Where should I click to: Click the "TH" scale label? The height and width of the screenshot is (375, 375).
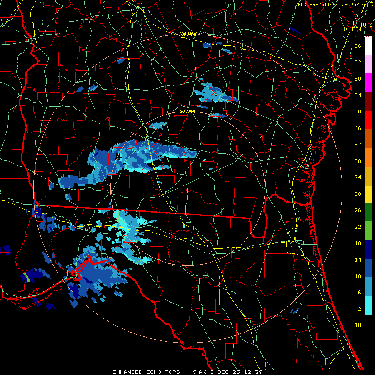click(358, 325)
